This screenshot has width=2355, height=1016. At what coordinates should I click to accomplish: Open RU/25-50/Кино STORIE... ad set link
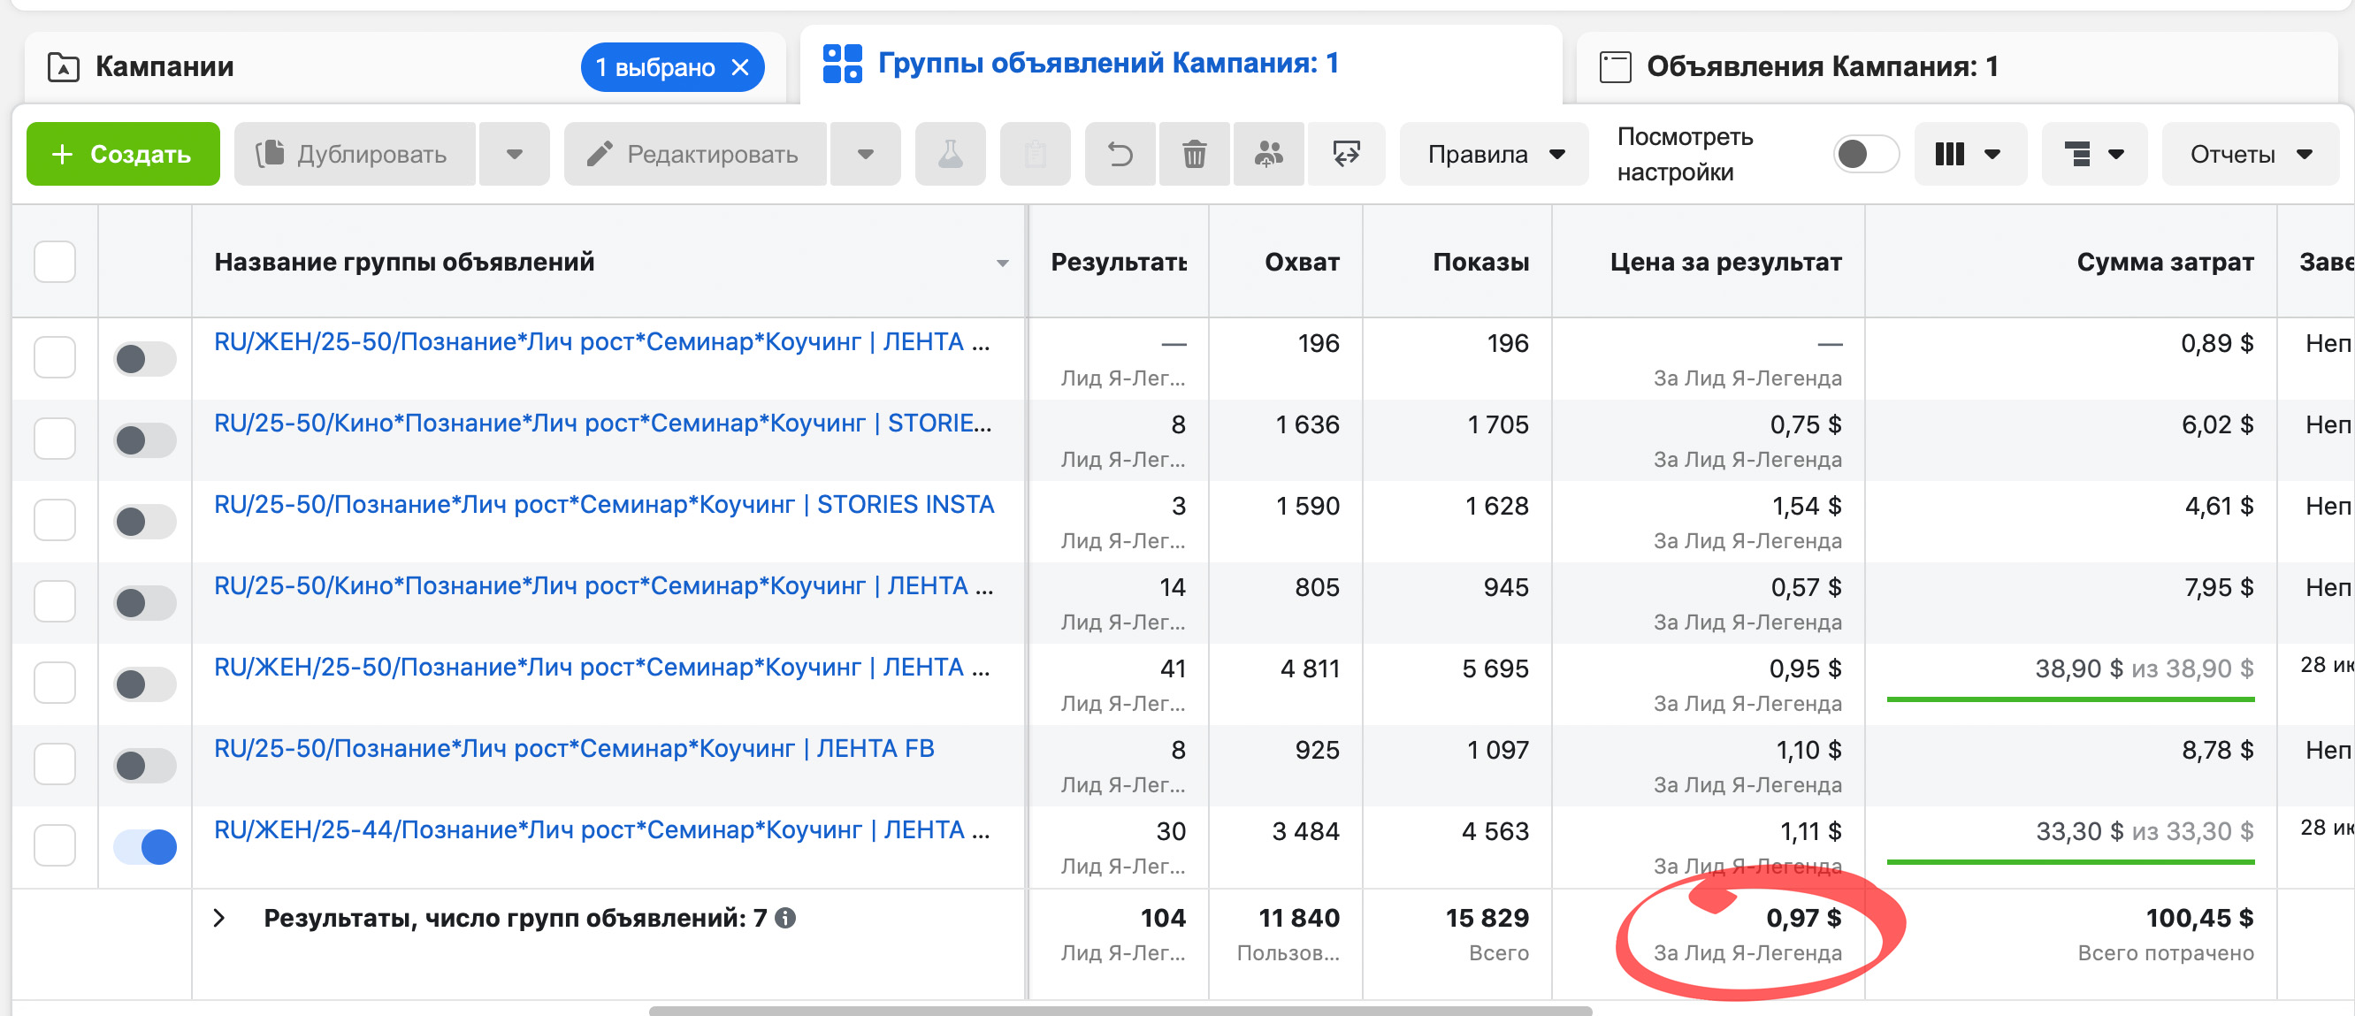[x=602, y=424]
